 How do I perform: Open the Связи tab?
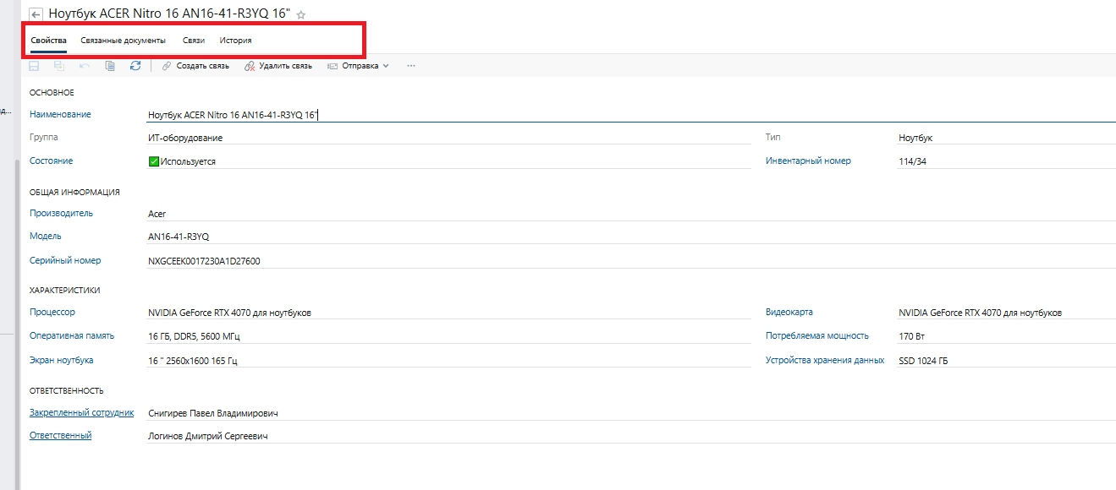(x=194, y=41)
